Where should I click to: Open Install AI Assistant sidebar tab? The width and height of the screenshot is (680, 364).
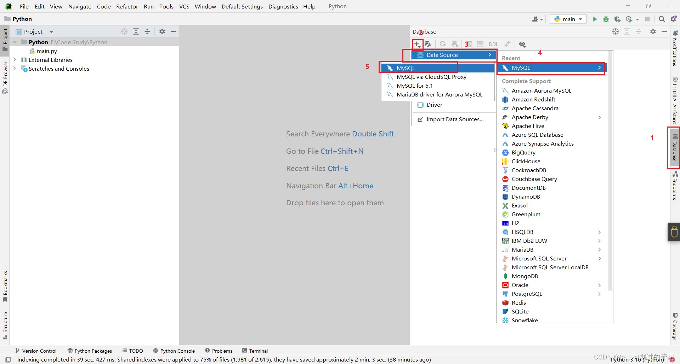pyautogui.click(x=675, y=100)
